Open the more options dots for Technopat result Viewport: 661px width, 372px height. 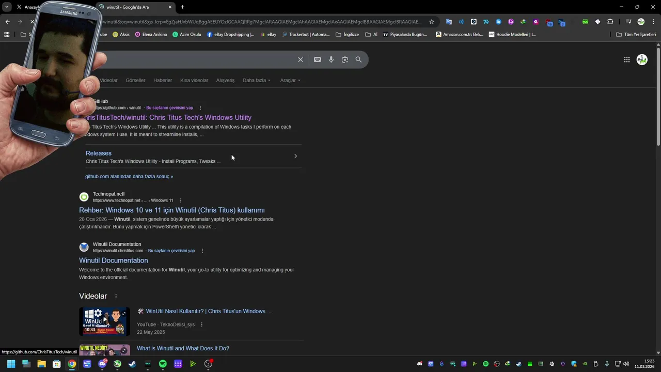point(181,200)
